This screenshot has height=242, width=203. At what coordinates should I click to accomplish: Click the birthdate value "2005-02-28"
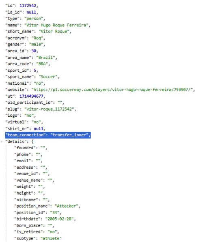pyautogui.click(x=59, y=219)
